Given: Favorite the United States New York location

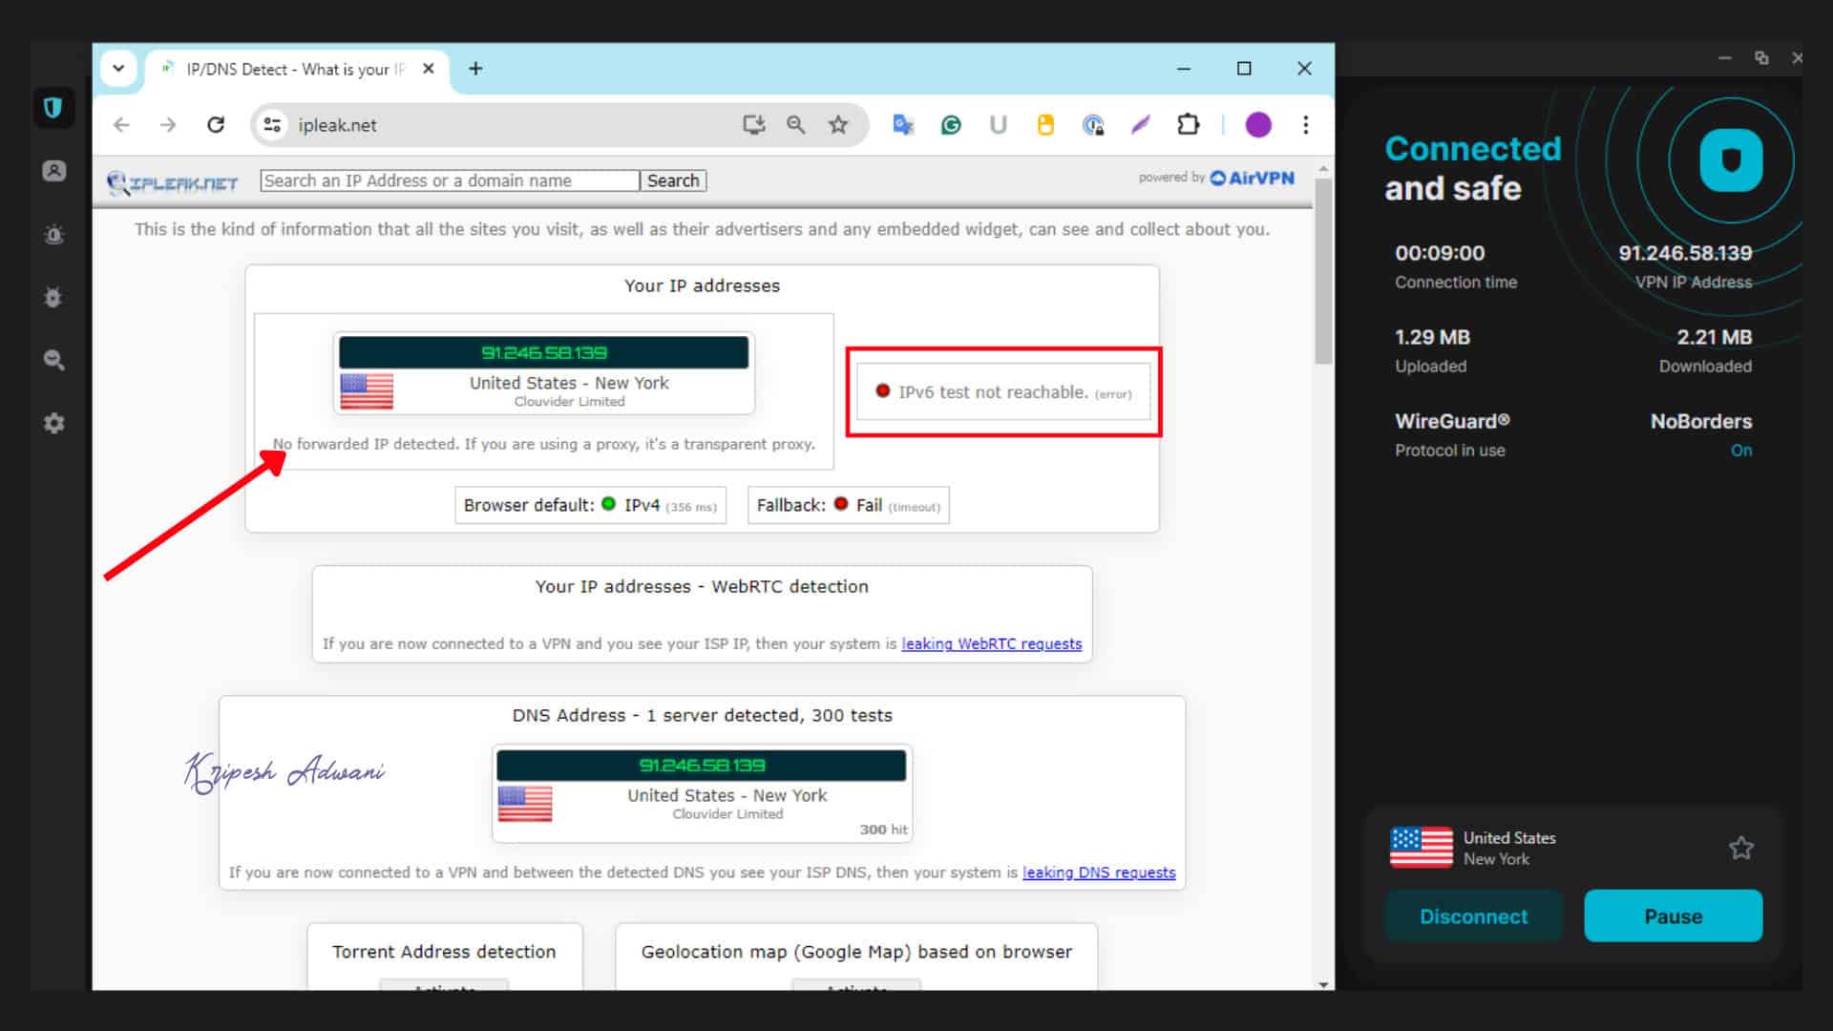Looking at the screenshot, I should pos(1740,848).
